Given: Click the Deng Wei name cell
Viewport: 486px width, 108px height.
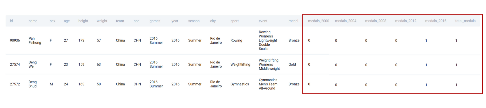Looking at the screenshot, I should (33, 64).
